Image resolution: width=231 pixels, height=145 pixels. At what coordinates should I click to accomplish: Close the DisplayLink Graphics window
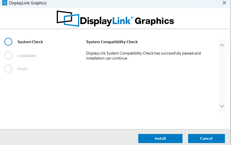[224, 3]
